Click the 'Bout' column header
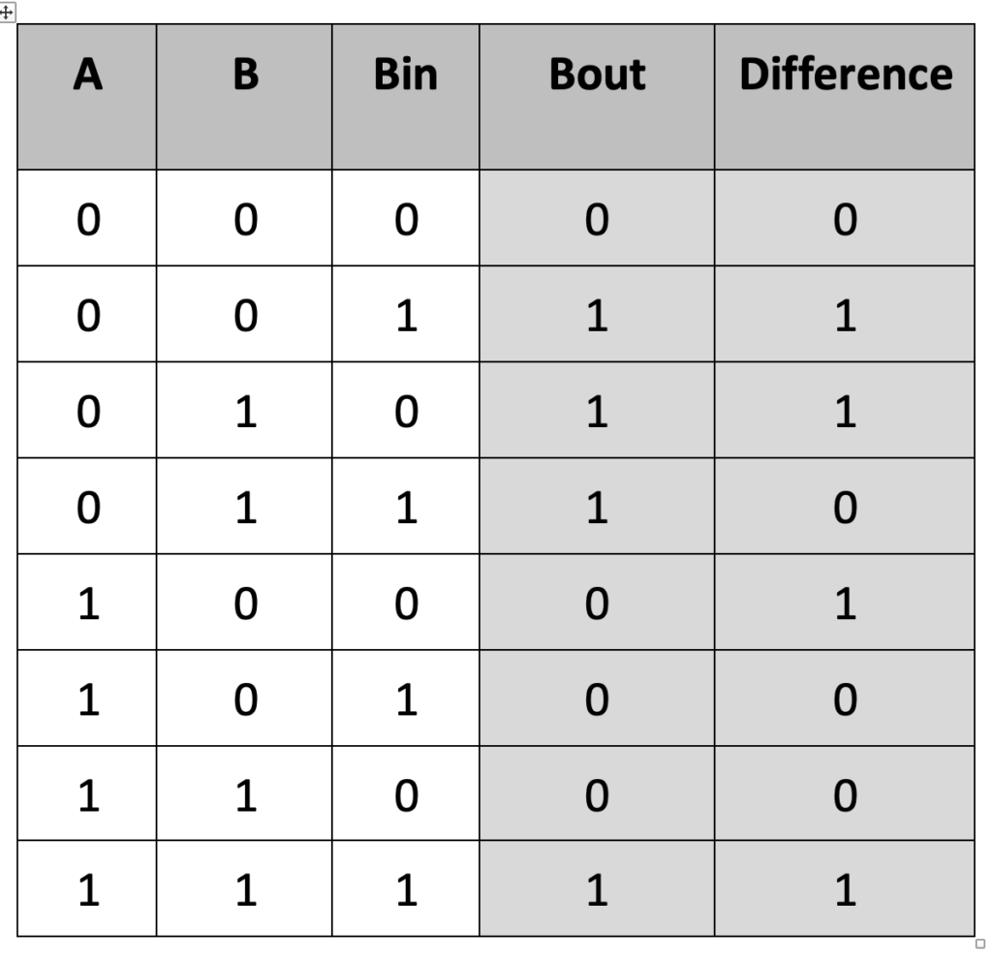Viewport: 992px width, 962px height. point(597,97)
